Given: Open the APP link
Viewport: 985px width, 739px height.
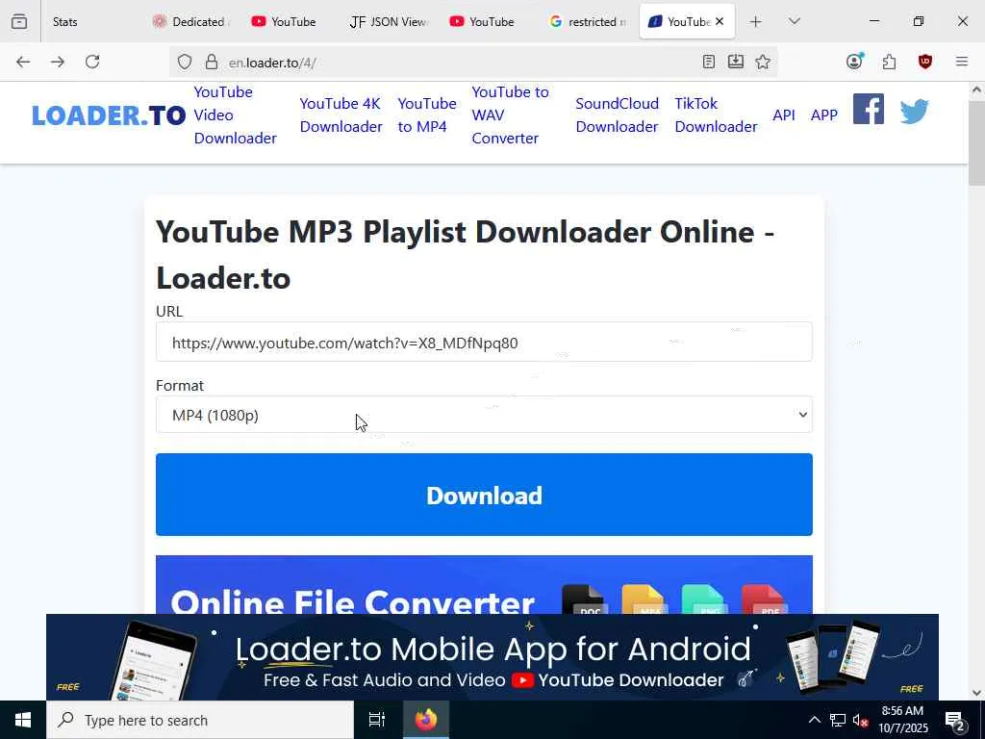Looking at the screenshot, I should [824, 115].
